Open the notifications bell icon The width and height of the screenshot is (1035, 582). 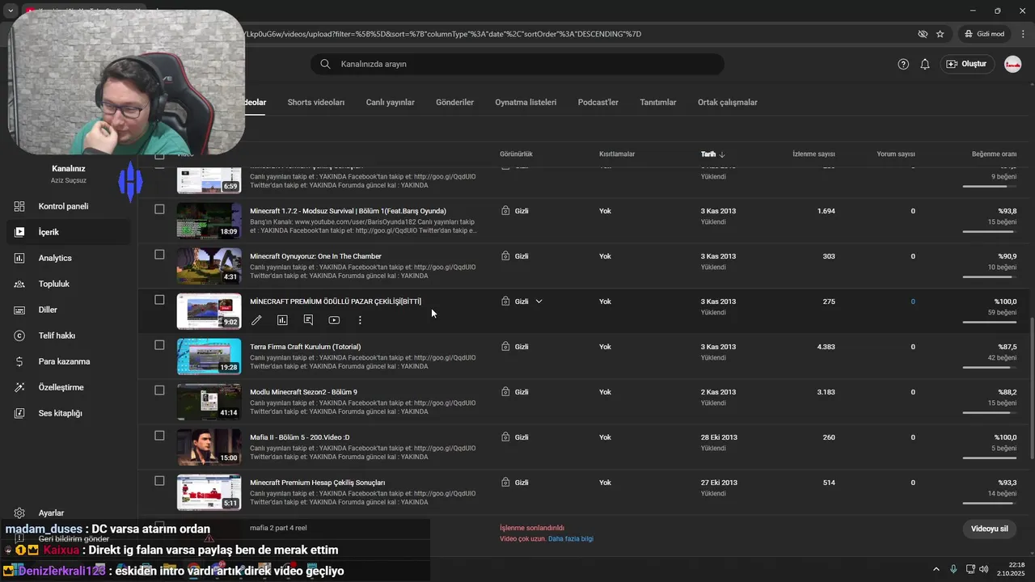[925, 64]
